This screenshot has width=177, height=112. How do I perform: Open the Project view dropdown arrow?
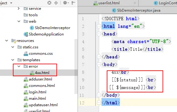coord(11,3)
